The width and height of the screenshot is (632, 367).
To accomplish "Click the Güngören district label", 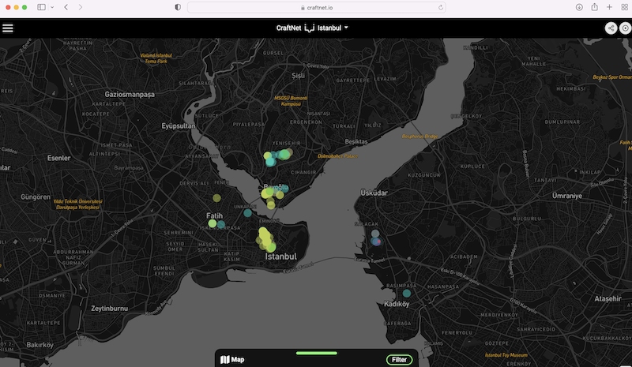I will click(x=36, y=197).
